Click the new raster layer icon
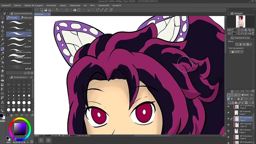This screenshot has height=144, width=256. click(x=229, y=103)
